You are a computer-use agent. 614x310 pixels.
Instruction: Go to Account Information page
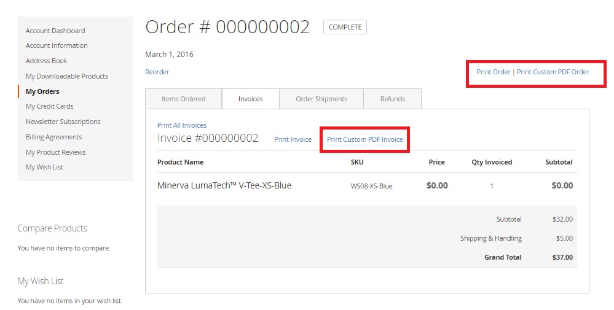(x=57, y=45)
